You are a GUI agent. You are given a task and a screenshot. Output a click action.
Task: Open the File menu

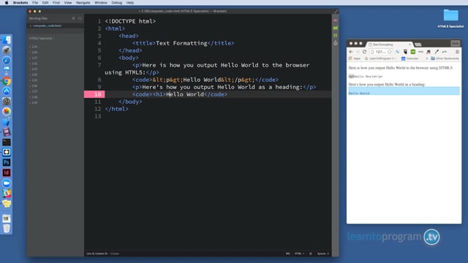[x=35, y=3]
